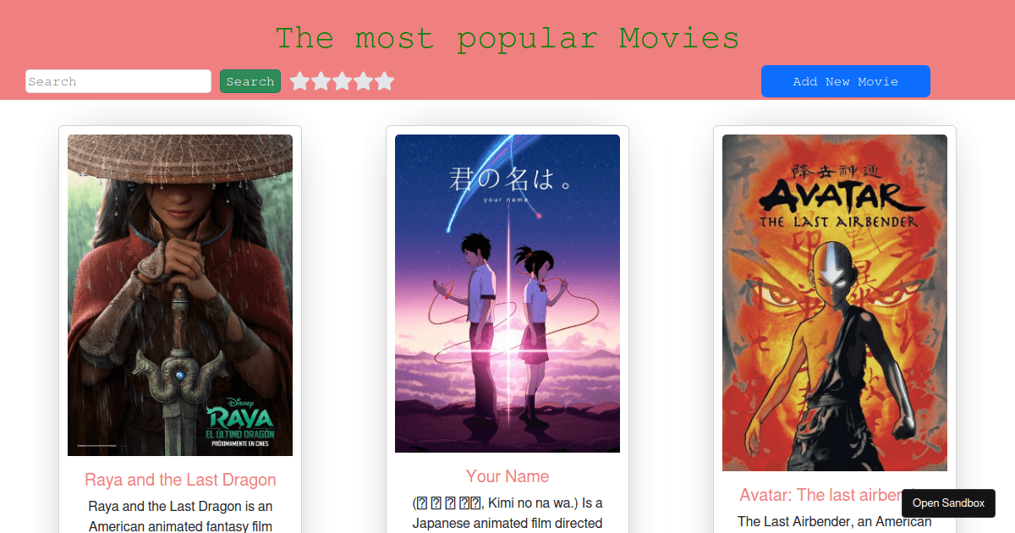Click the Raya and the Last Dragon title
Viewport: 1015px width, 533px height.
tap(180, 480)
